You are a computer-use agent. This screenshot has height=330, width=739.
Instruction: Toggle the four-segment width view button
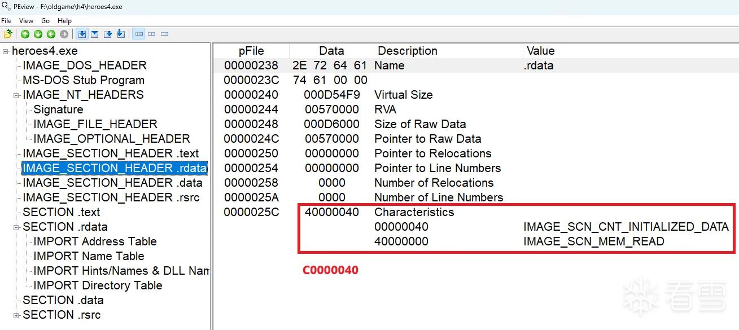point(138,34)
